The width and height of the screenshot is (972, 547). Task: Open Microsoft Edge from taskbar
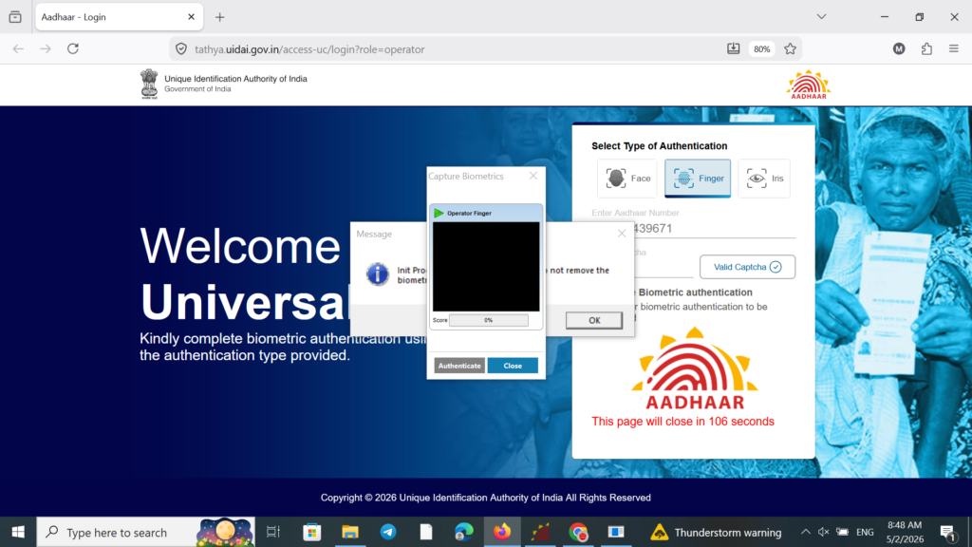[x=463, y=532]
